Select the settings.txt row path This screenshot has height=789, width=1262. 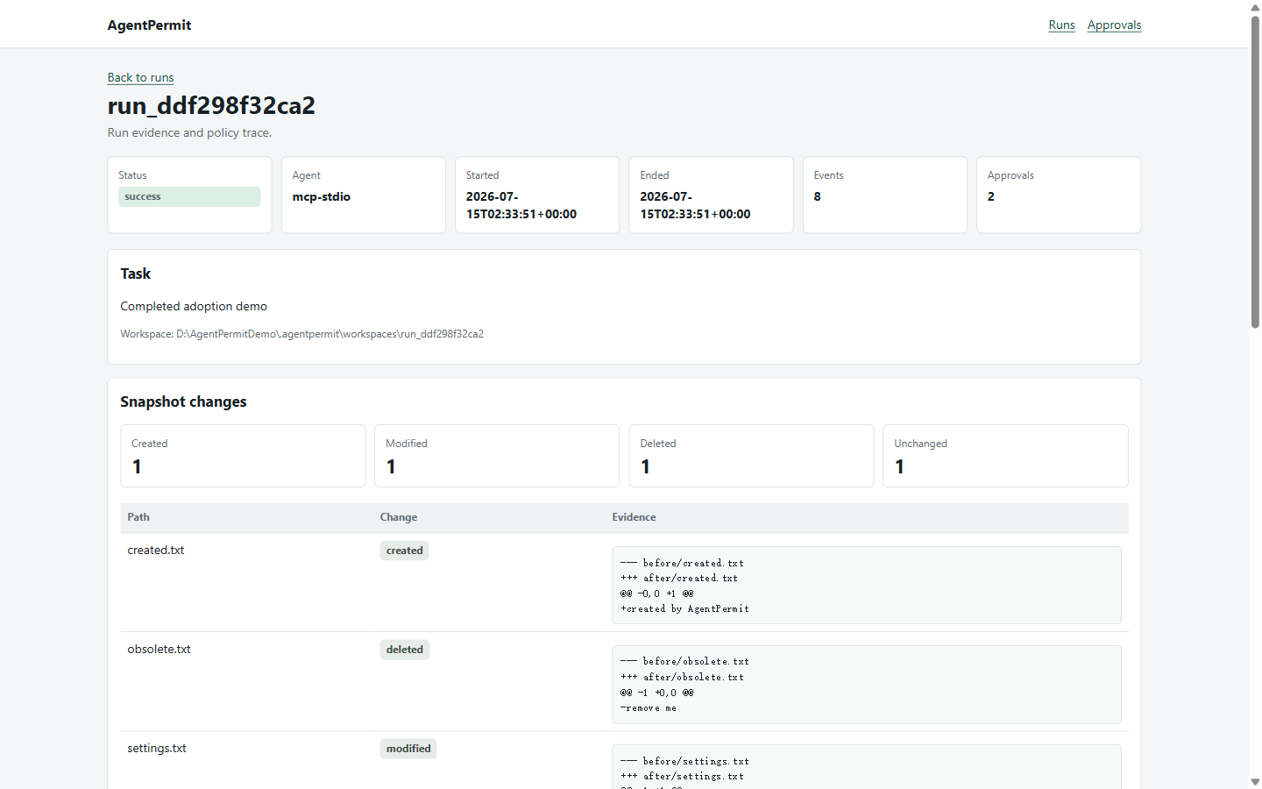[157, 748]
